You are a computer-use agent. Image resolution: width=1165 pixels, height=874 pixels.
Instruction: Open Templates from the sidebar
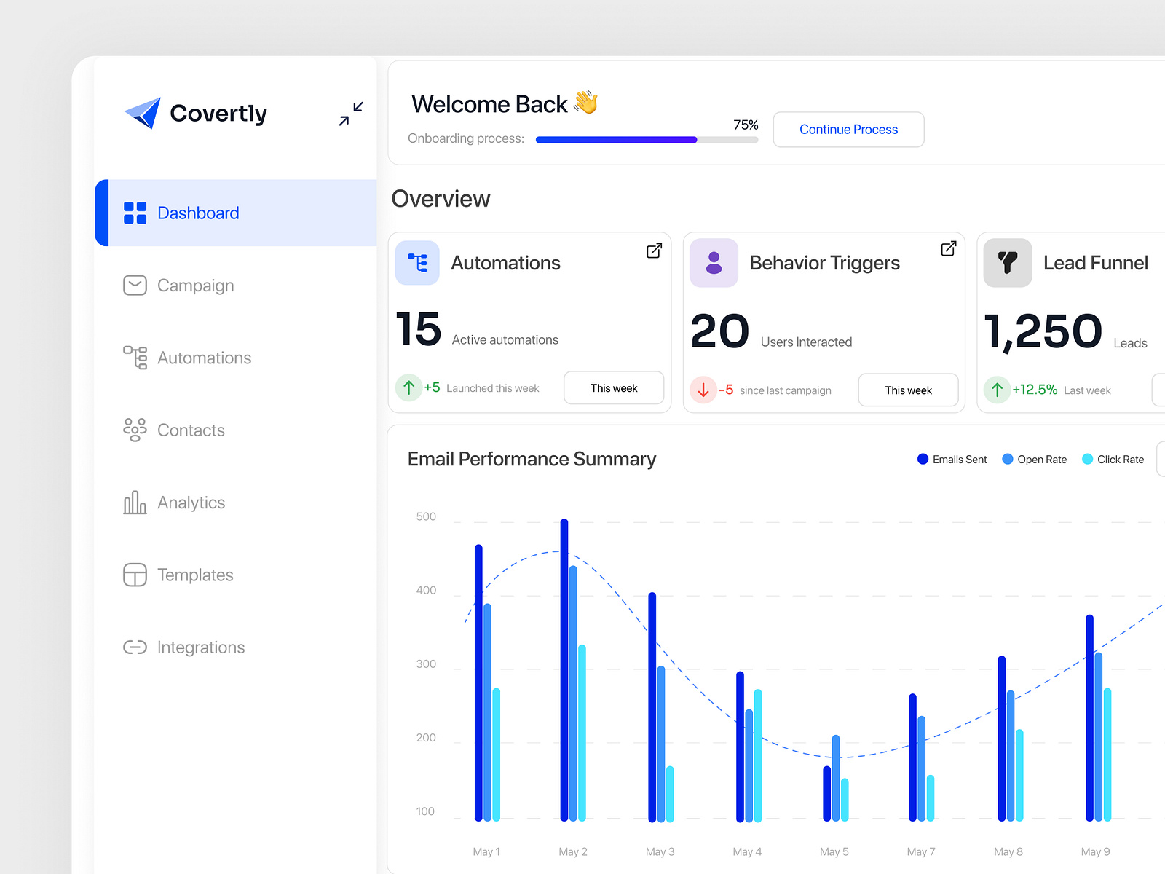(195, 575)
